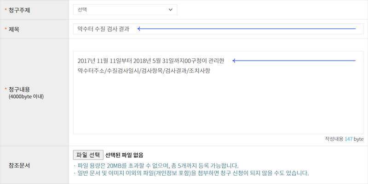Open the 청구주제 select dropdown
The height and width of the screenshot is (184, 368).
[x=124, y=10]
